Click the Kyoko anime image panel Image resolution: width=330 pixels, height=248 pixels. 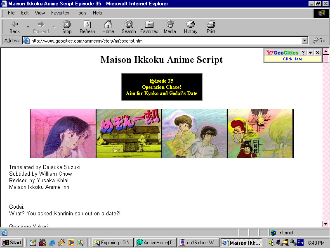pyautogui.click(x=63, y=134)
